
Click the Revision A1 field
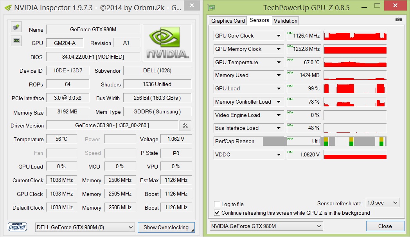(x=126, y=43)
